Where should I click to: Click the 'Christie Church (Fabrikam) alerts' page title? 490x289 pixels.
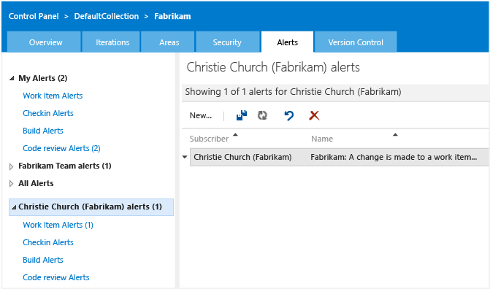point(273,67)
